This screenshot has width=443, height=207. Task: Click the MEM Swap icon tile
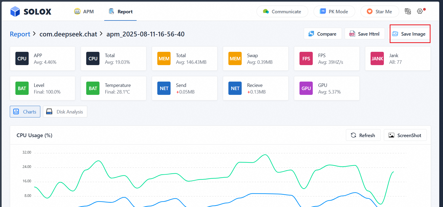click(235, 58)
